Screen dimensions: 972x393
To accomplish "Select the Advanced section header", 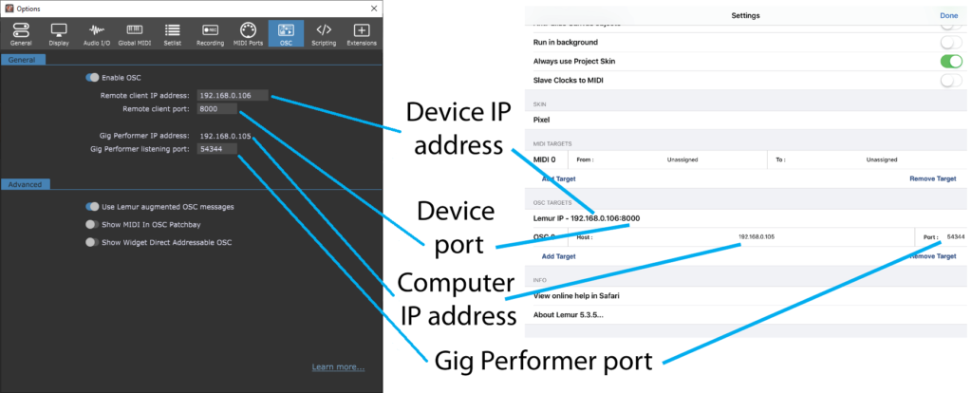I will point(26,184).
